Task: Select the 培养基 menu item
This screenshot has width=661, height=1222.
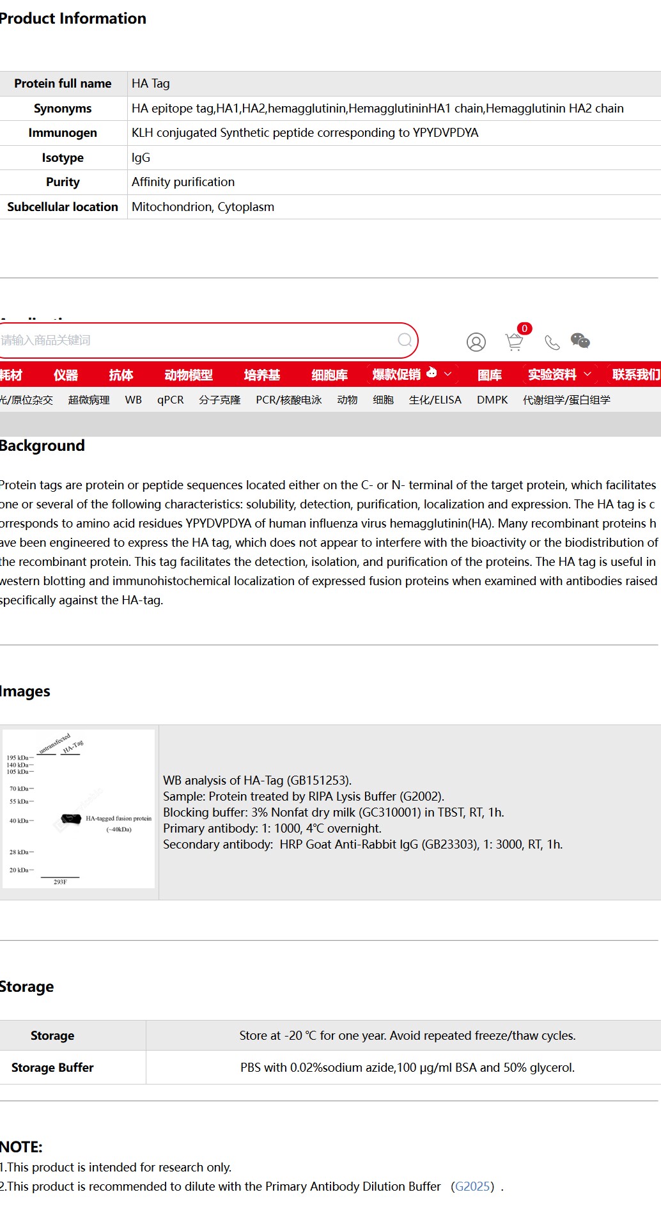Action: [262, 375]
